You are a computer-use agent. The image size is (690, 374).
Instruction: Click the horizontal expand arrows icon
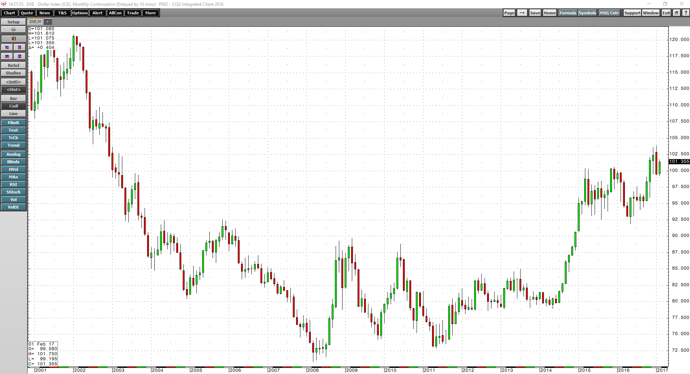point(7,47)
